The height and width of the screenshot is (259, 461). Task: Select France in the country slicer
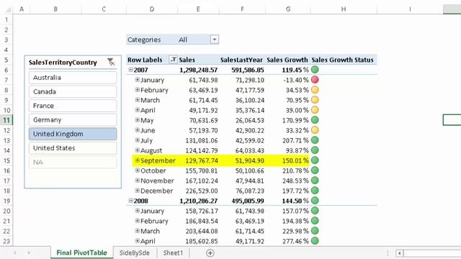tap(73, 106)
